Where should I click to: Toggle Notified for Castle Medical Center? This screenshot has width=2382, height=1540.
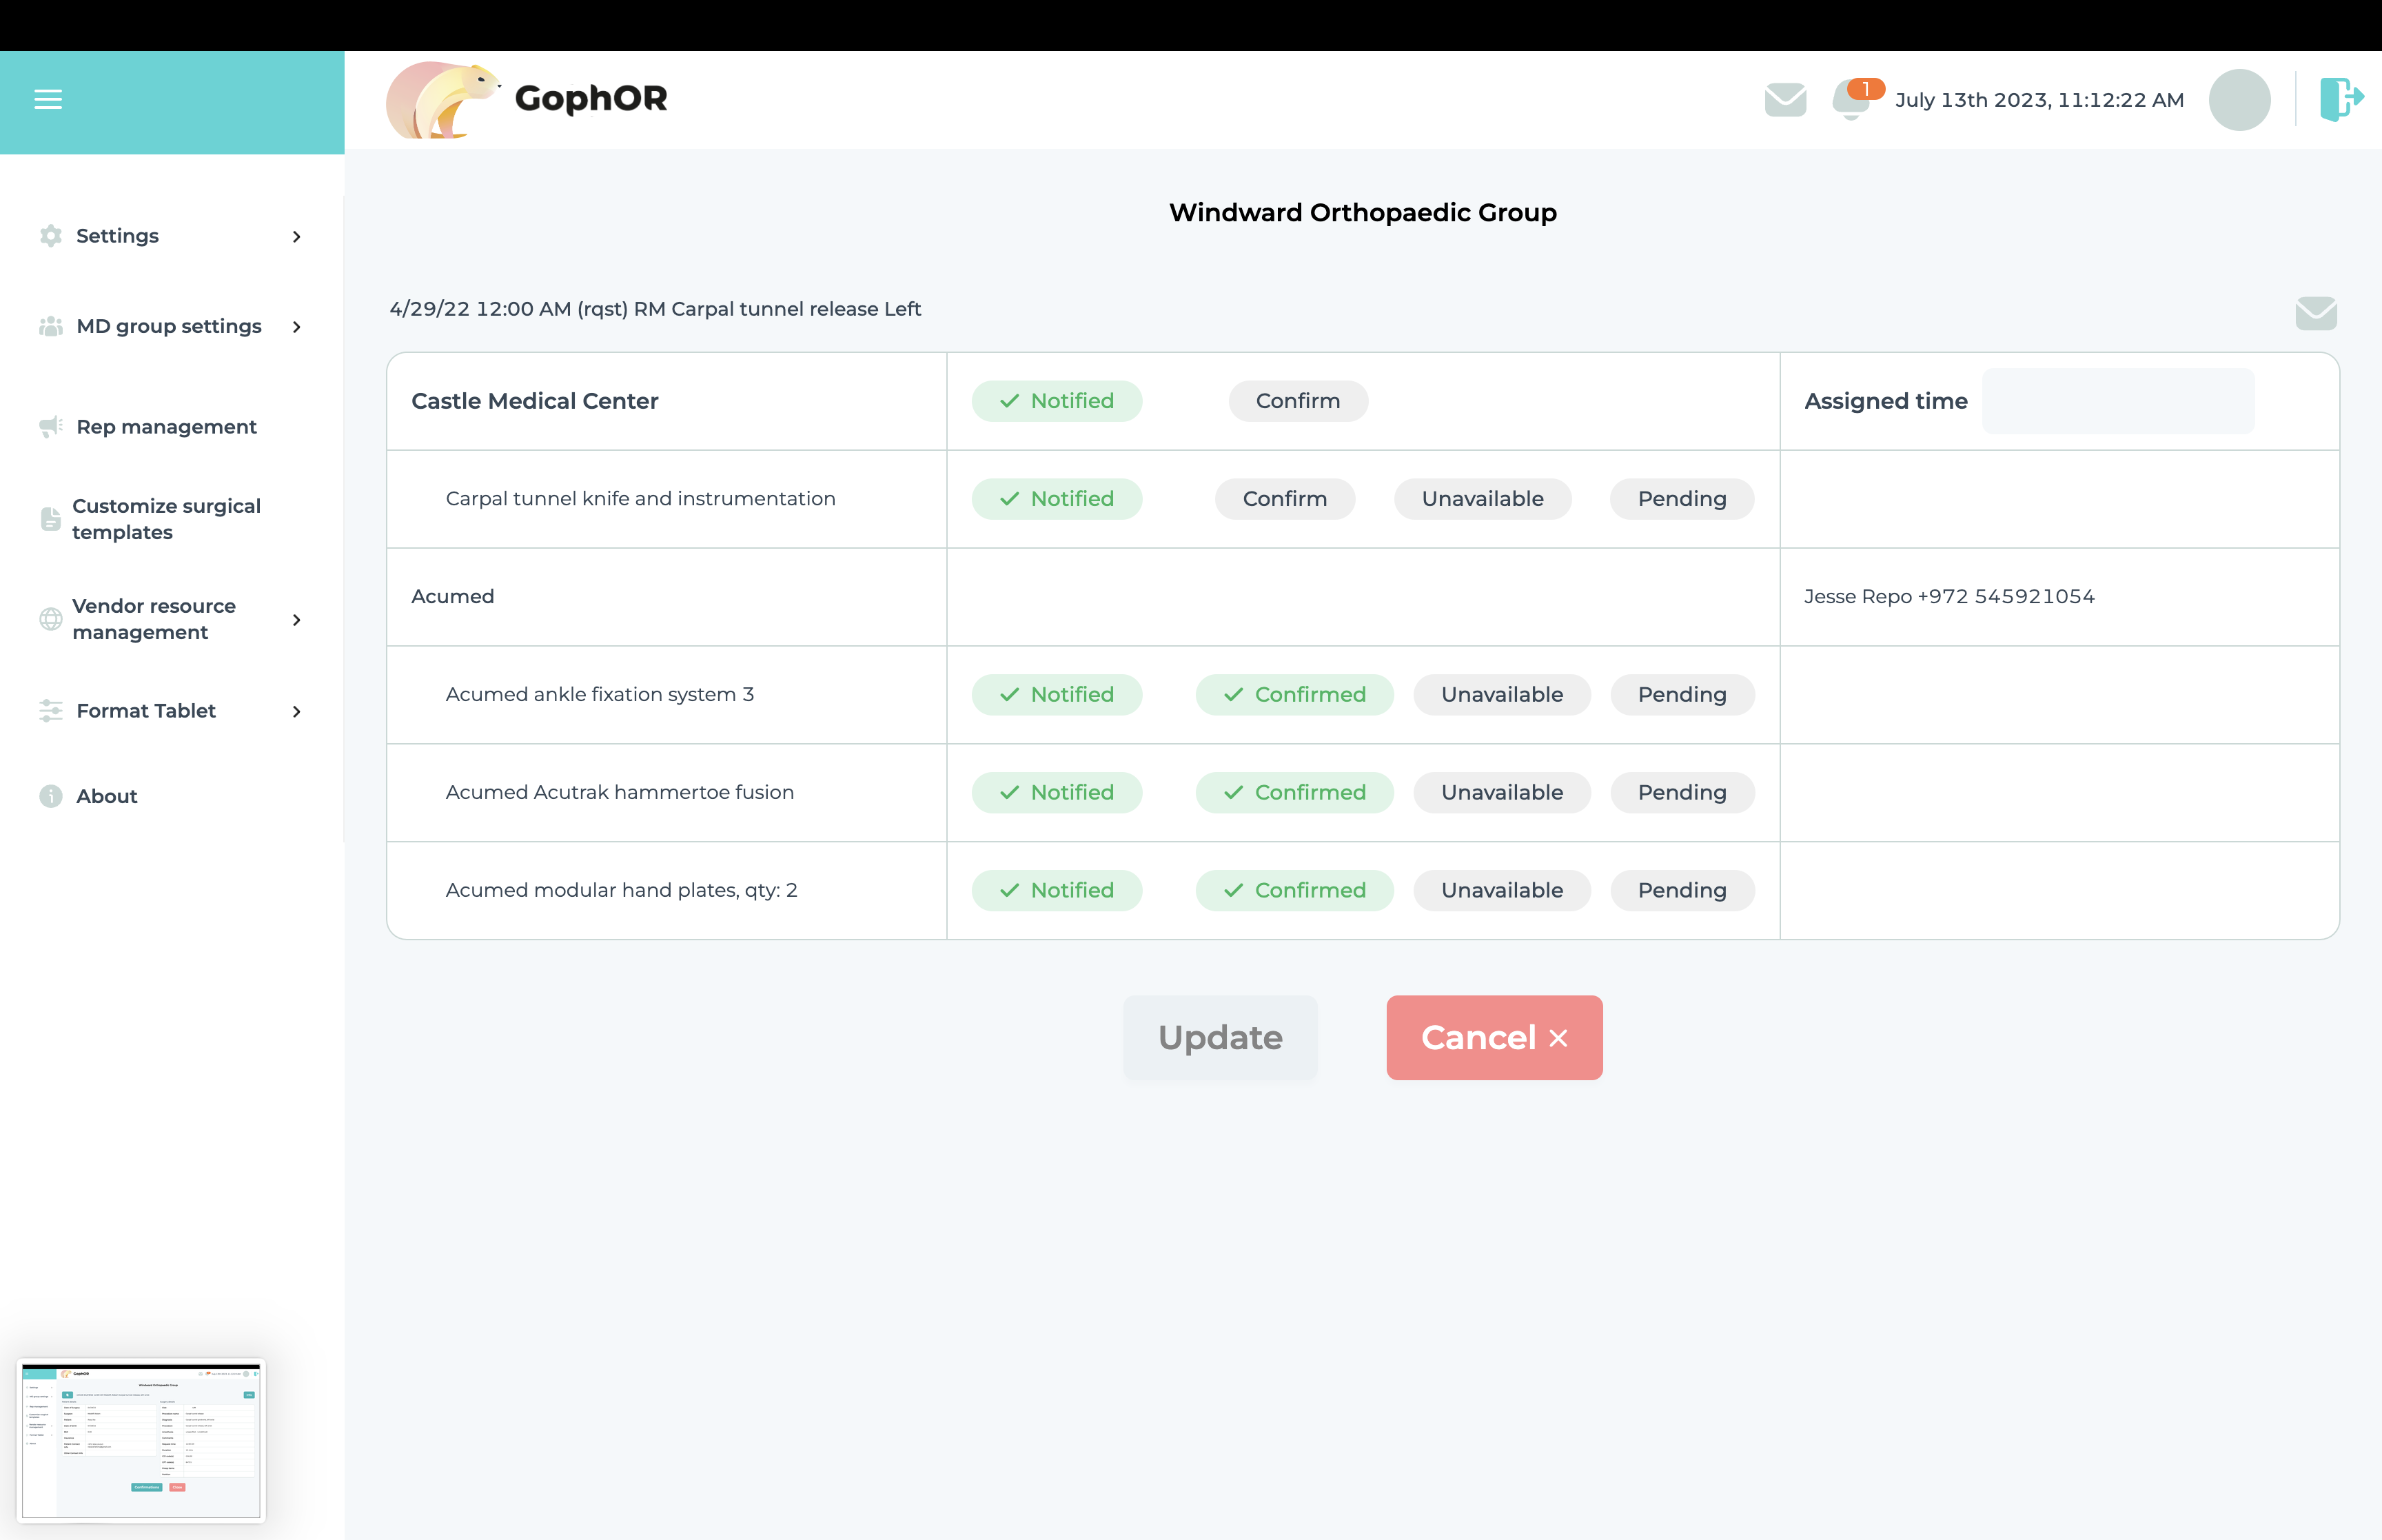point(1057,401)
